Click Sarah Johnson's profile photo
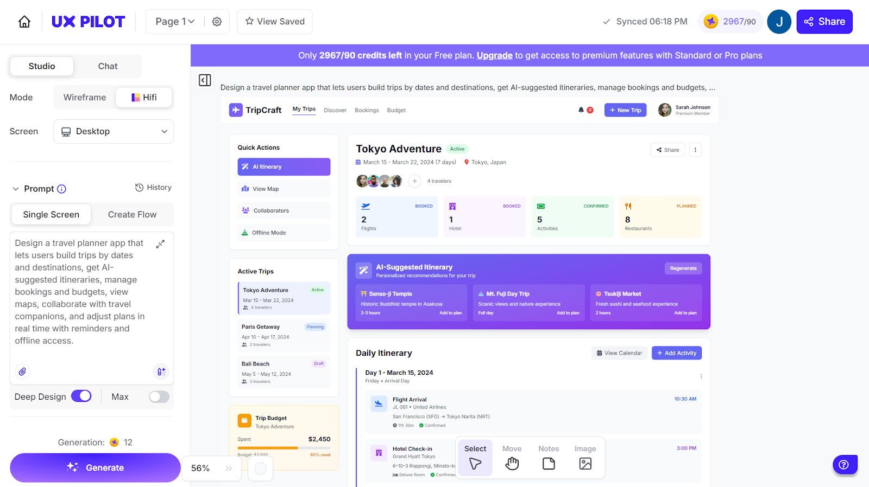This screenshot has width=869, height=487. point(665,110)
